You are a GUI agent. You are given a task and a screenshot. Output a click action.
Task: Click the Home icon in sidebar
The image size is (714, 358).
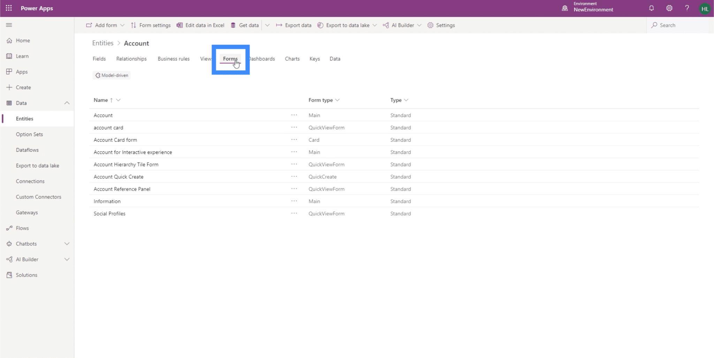9,40
